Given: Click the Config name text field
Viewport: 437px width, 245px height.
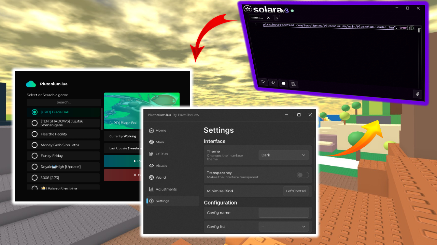Looking at the screenshot, I should click(x=283, y=213).
